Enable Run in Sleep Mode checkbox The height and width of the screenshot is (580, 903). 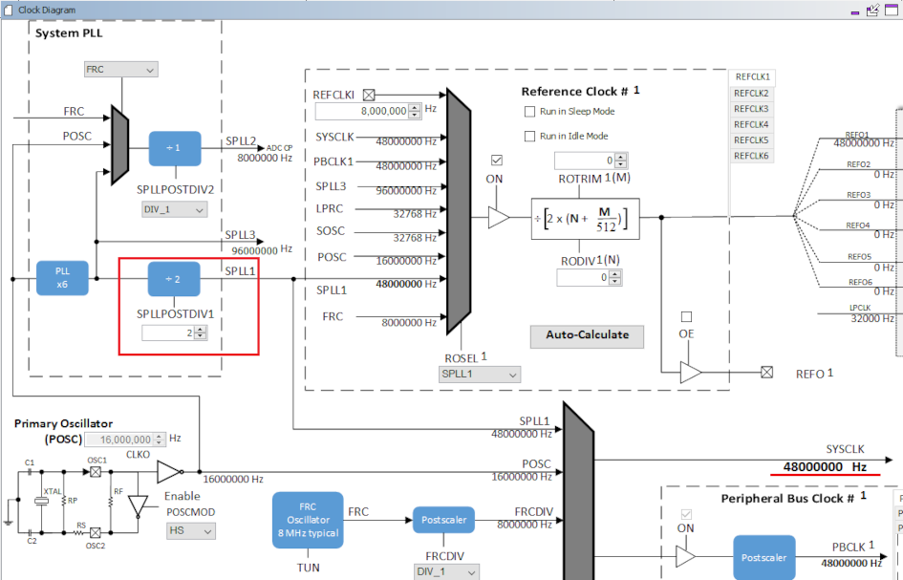[530, 112]
